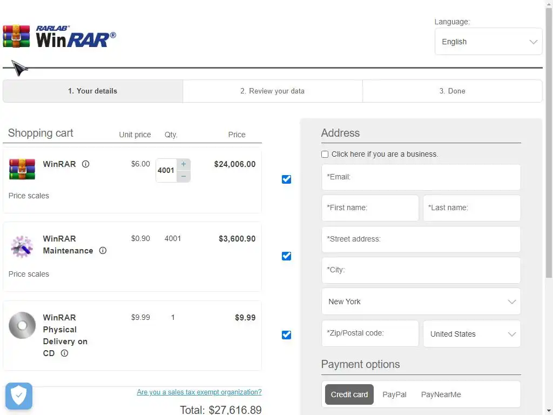The image size is (553, 415).
Task: Click the $24,006.00 price value
Action: point(235,164)
